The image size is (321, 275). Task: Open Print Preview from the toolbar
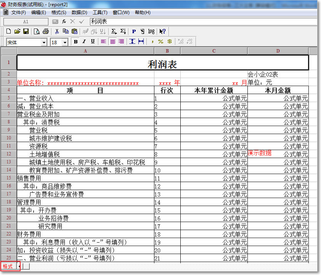(37, 31)
